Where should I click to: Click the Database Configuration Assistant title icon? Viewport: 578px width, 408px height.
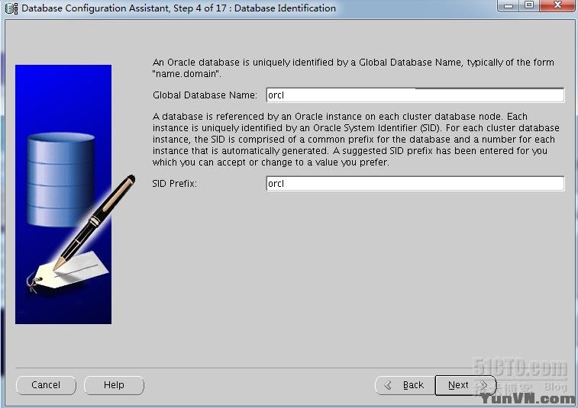tap(11, 8)
